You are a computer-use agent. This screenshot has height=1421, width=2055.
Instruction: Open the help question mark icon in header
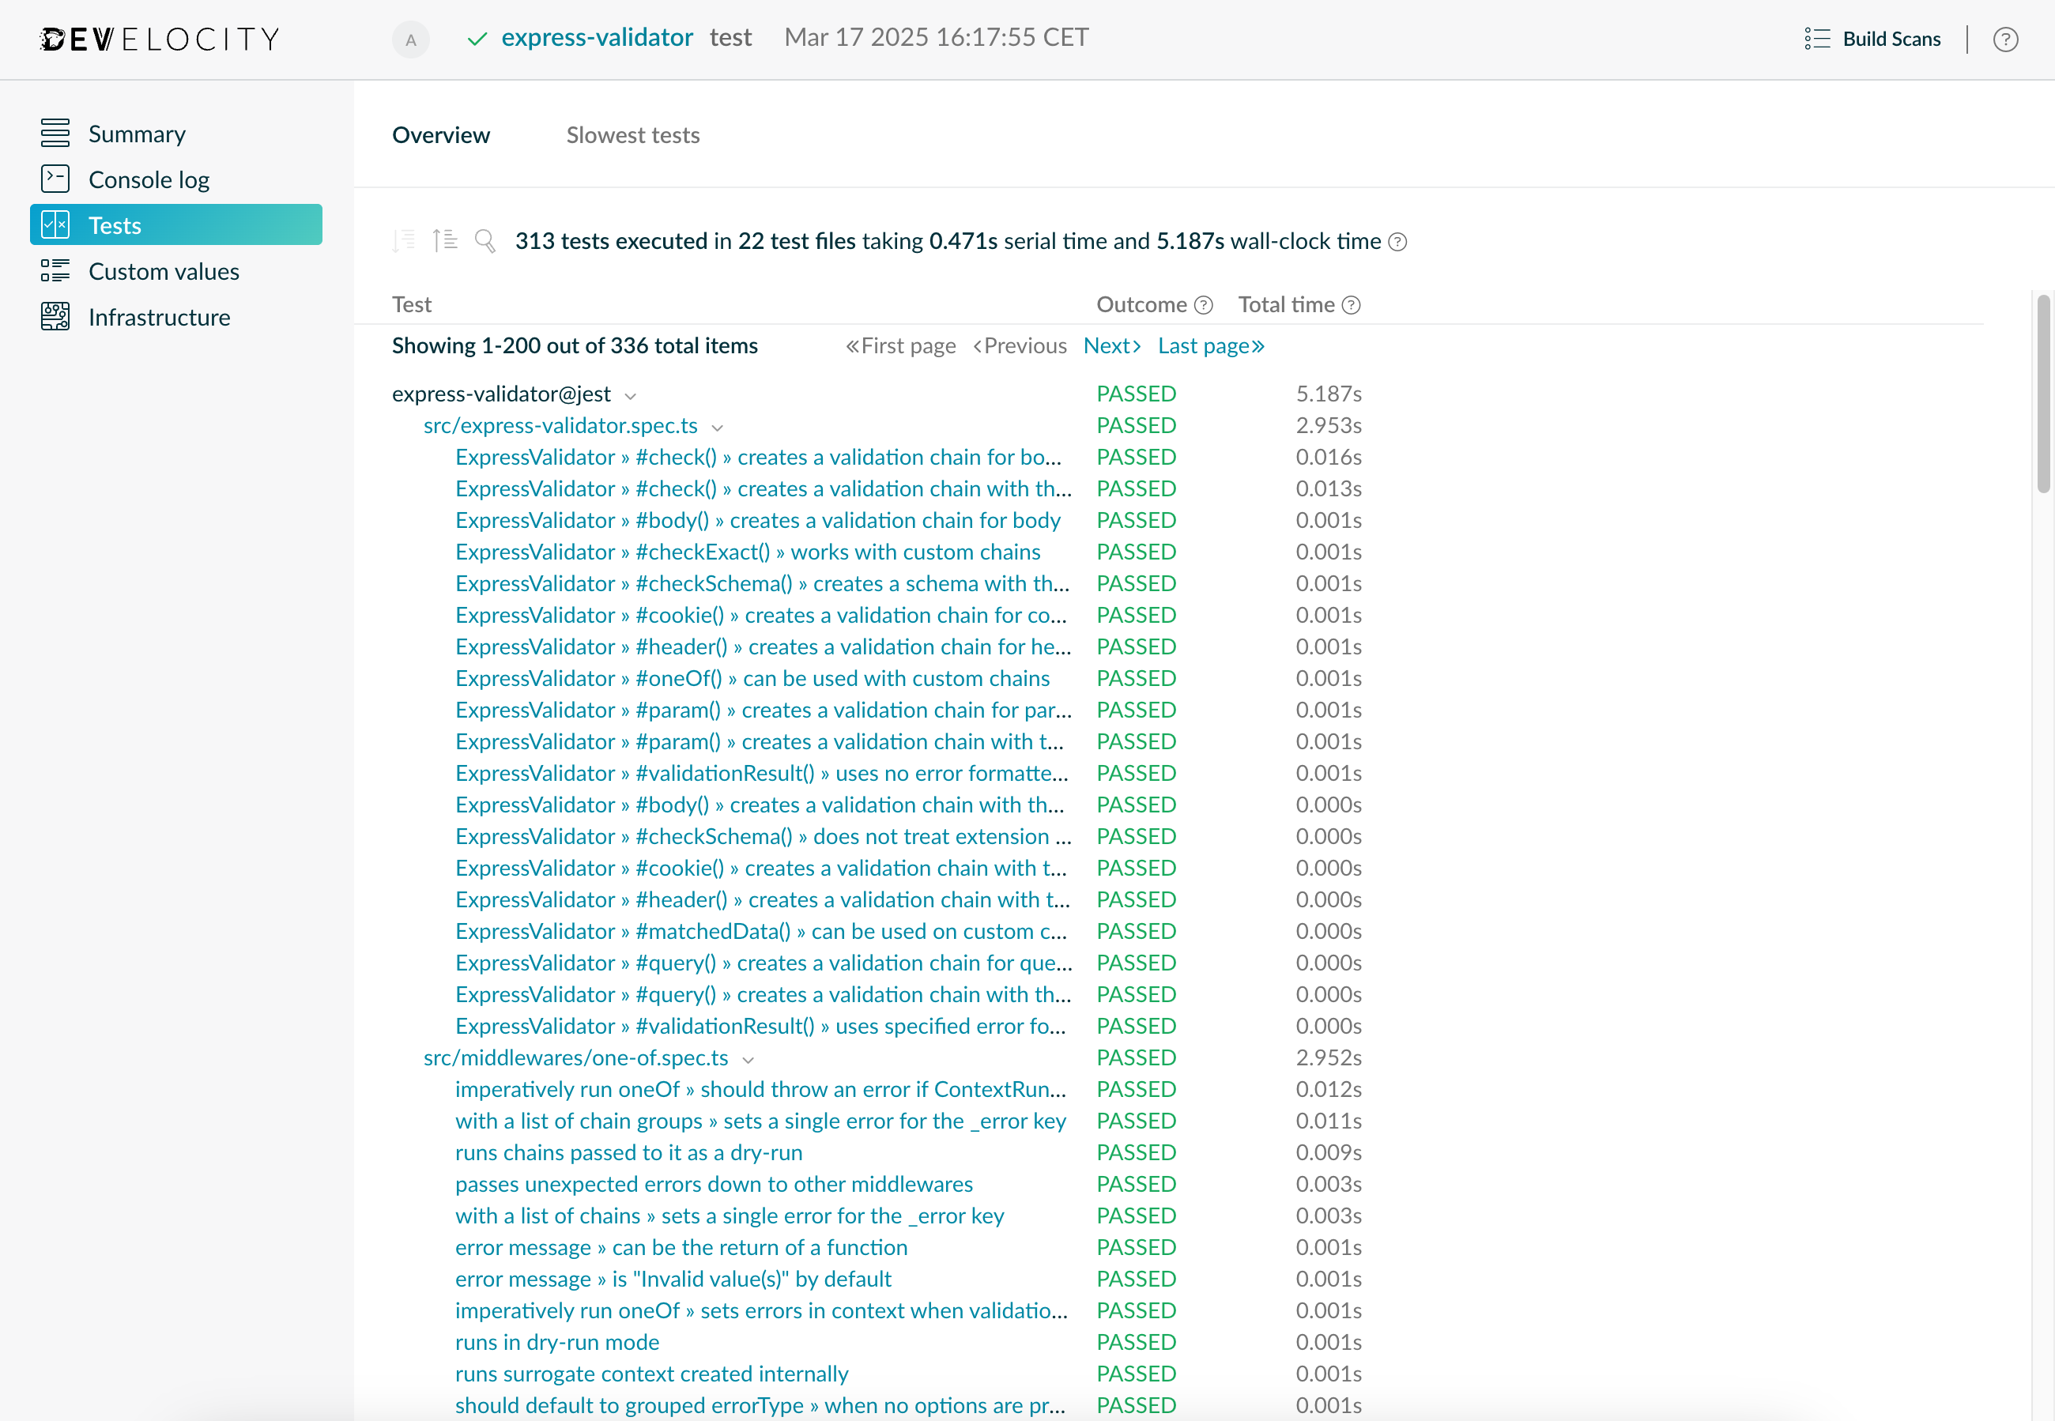click(2005, 40)
